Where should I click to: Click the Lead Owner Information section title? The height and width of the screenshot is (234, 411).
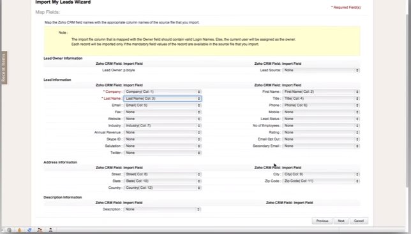point(63,59)
